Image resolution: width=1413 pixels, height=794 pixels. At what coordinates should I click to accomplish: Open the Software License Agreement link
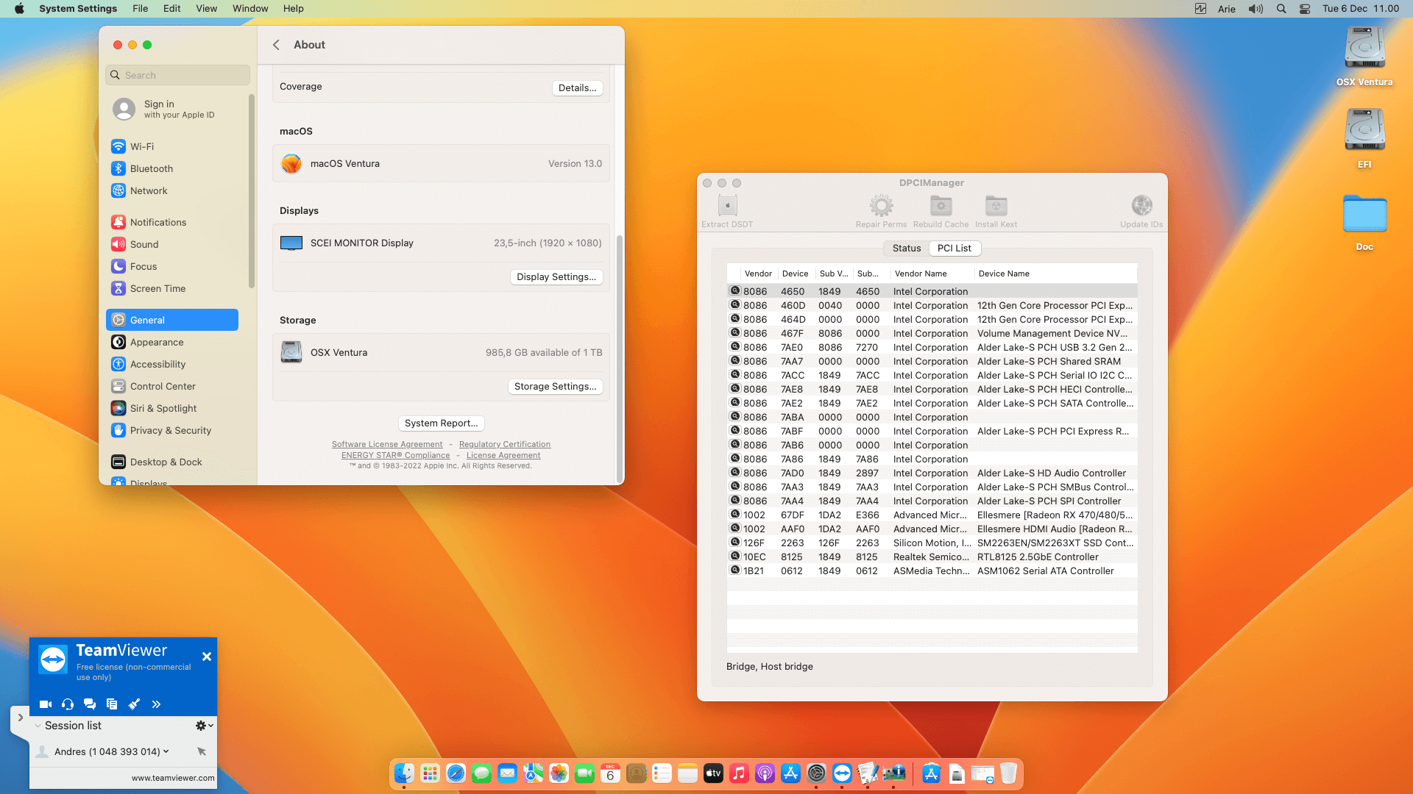point(387,445)
